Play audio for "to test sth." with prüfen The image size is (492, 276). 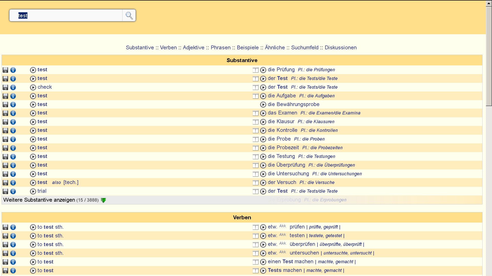click(x=33, y=227)
